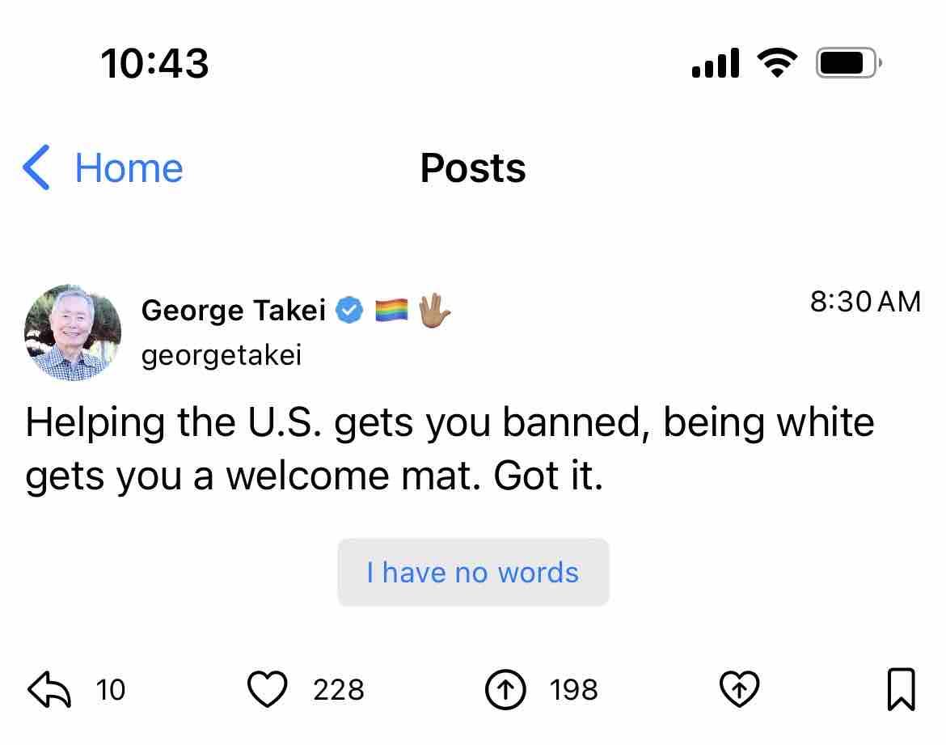This screenshot has width=946, height=745.
Task: View the 198 boosts count
Action: coord(573,690)
